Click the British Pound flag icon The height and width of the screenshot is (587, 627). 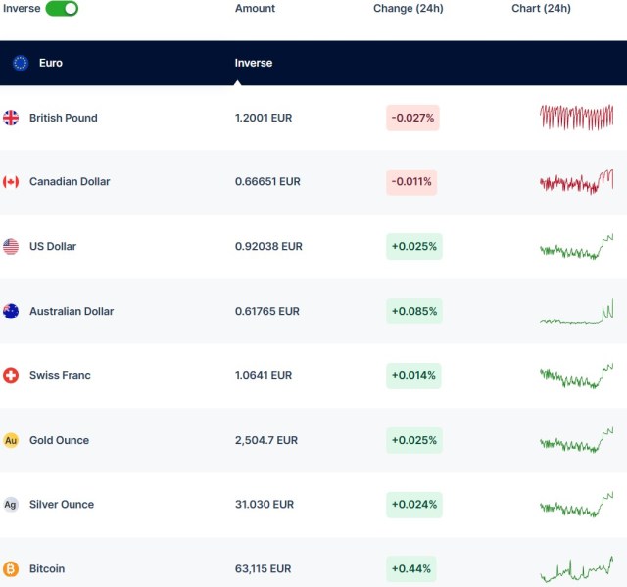pos(11,118)
